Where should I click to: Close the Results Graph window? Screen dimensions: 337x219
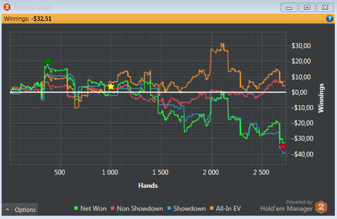pos(325,8)
